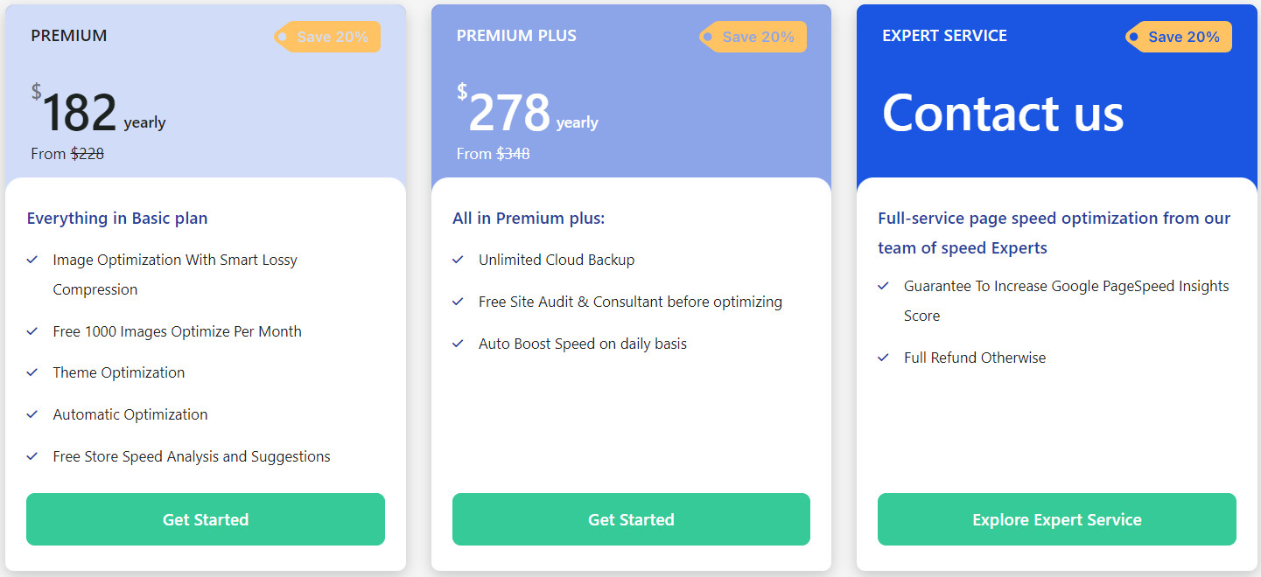The height and width of the screenshot is (577, 1261).
Task: Open the PREMIUM PLUS plan header
Action: click(516, 36)
